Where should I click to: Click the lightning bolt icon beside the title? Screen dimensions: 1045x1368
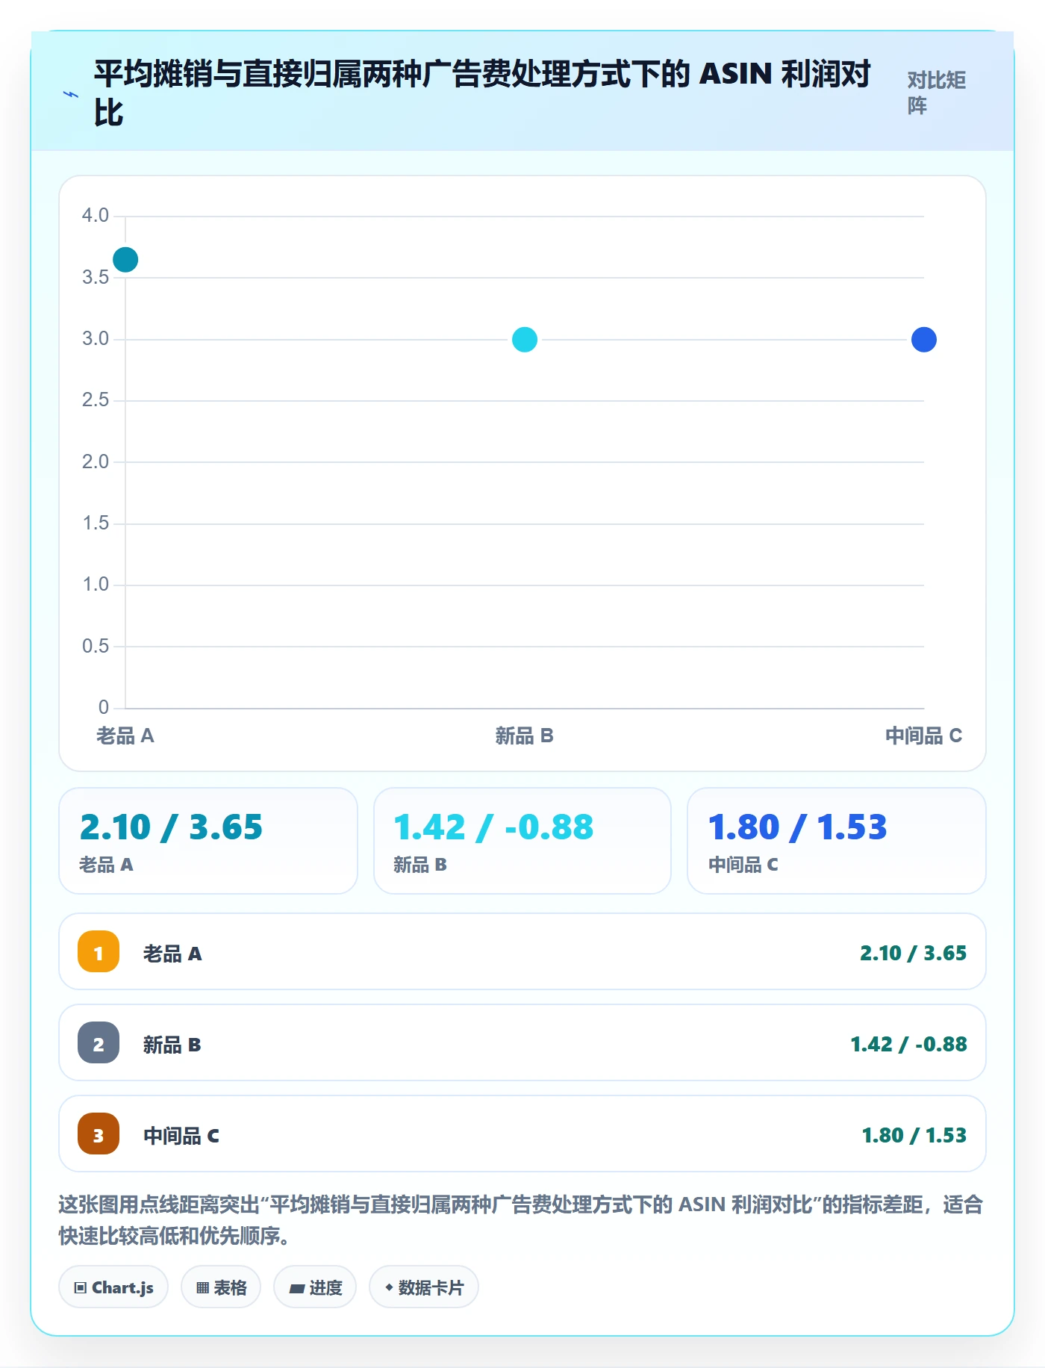pyautogui.click(x=71, y=95)
